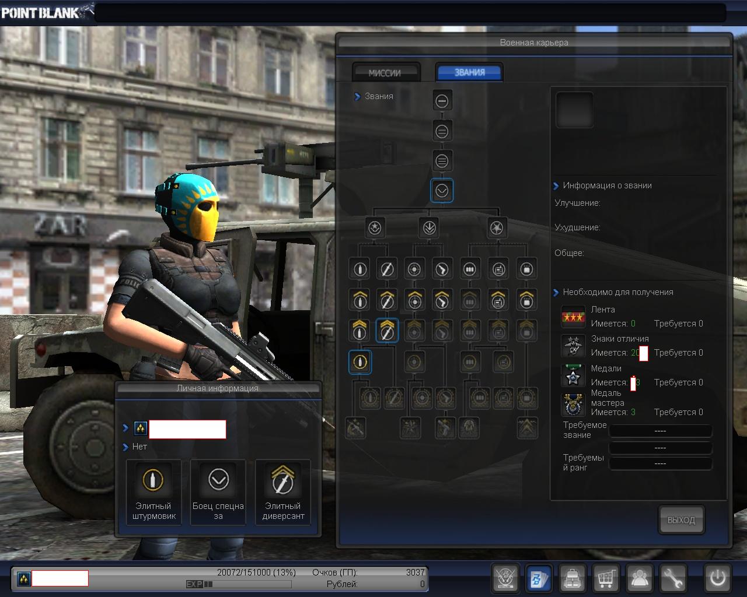Open the PB mission cards icon
This screenshot has height=597, width=747.
coord(539,578)
